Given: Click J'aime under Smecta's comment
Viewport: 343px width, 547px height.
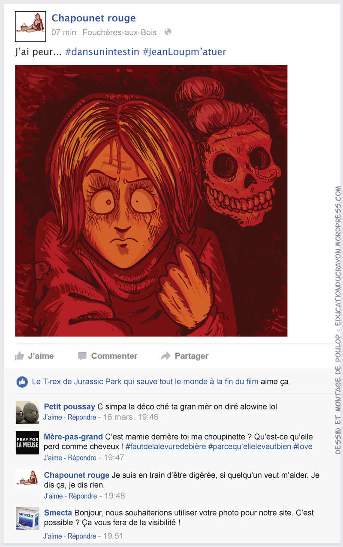Looking at the screenshot, I should (x=53, y=536).
